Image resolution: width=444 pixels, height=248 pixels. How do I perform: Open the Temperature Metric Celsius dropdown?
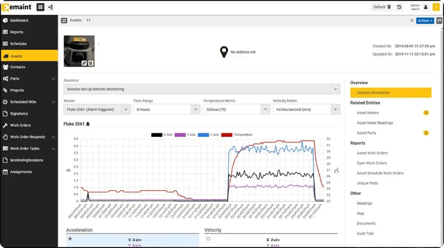pos(237,110)
